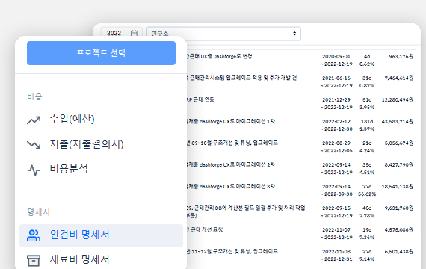Select the row ending 마이그레이션 1차

(x=300, y=125)
